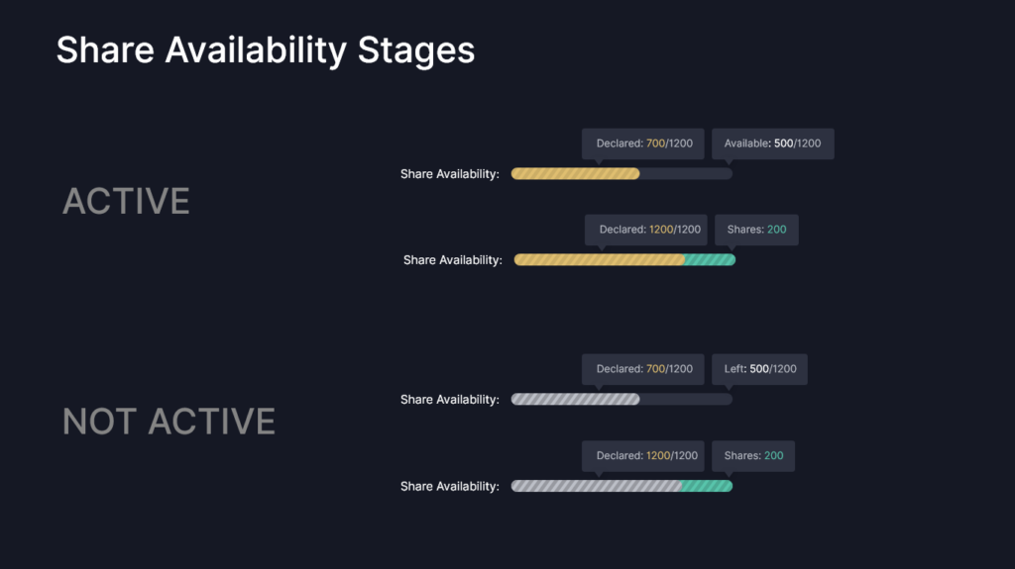Viewport: 1015px width, 569px height.
Task: Click the empty portion of the first NOT ACTIVE bar
Action: point(686,399)
